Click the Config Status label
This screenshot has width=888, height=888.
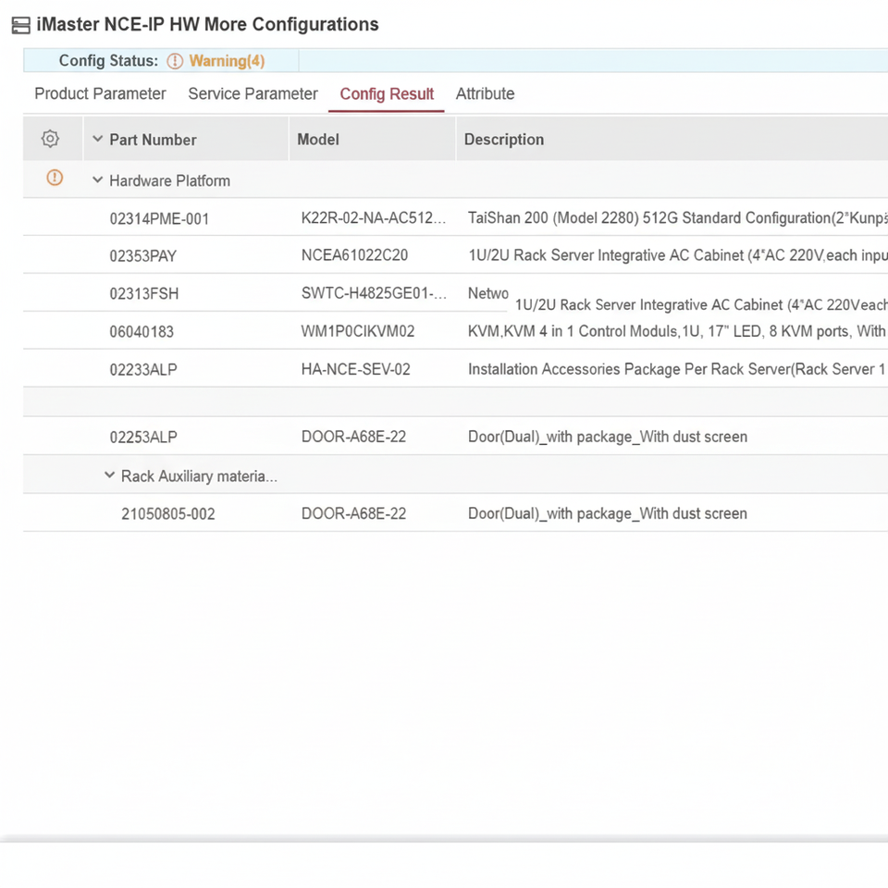point(109,61)
